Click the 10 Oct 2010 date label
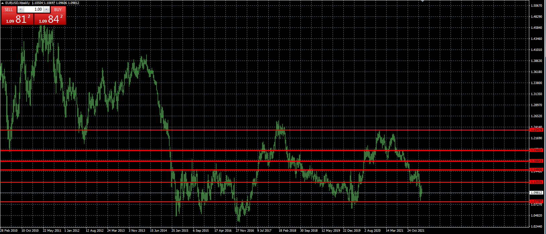This screenshot has height=234, width=546. pyautogui.click(x=30, y=231)
